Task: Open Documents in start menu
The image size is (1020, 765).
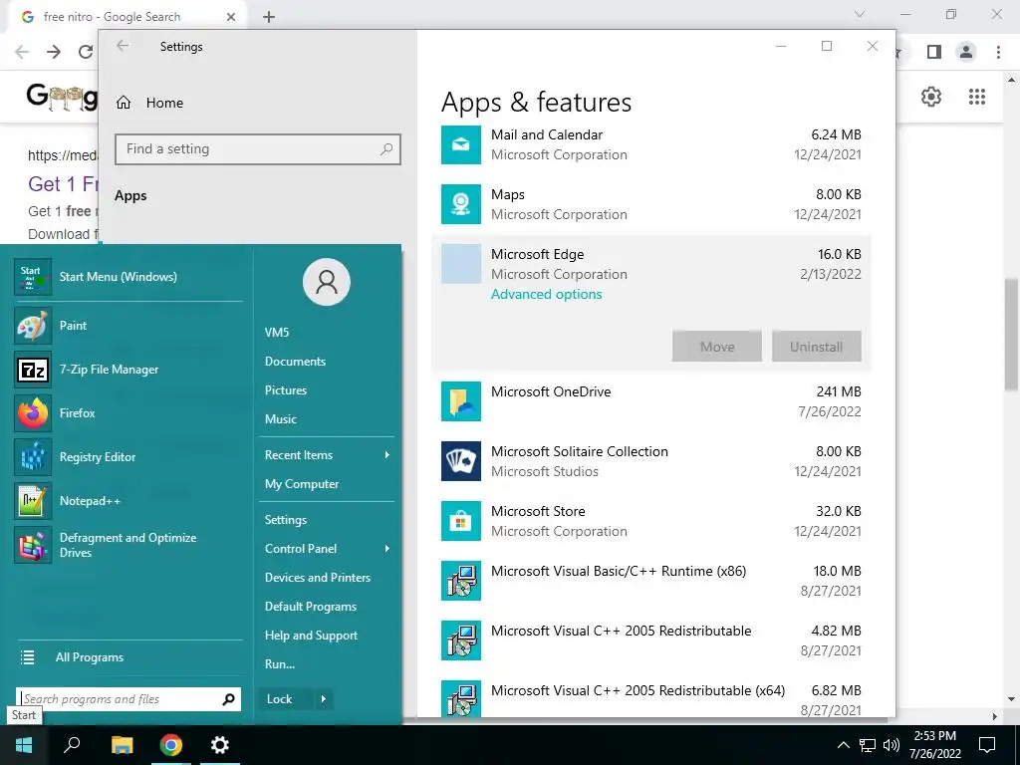Action: (x=295, y=361)
